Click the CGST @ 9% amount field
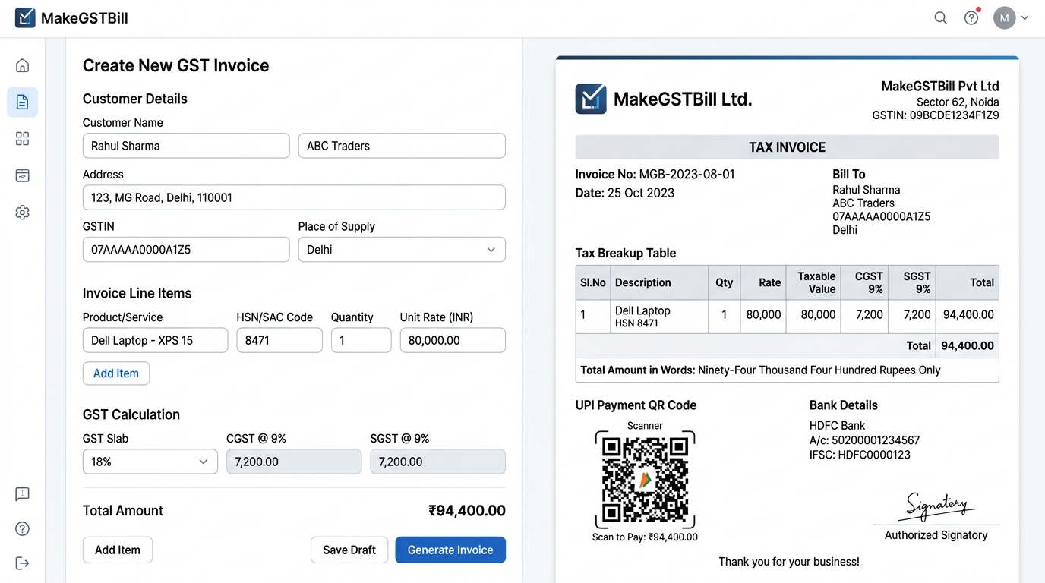This screenshot has height=583, width=1045. pos(294,462)
